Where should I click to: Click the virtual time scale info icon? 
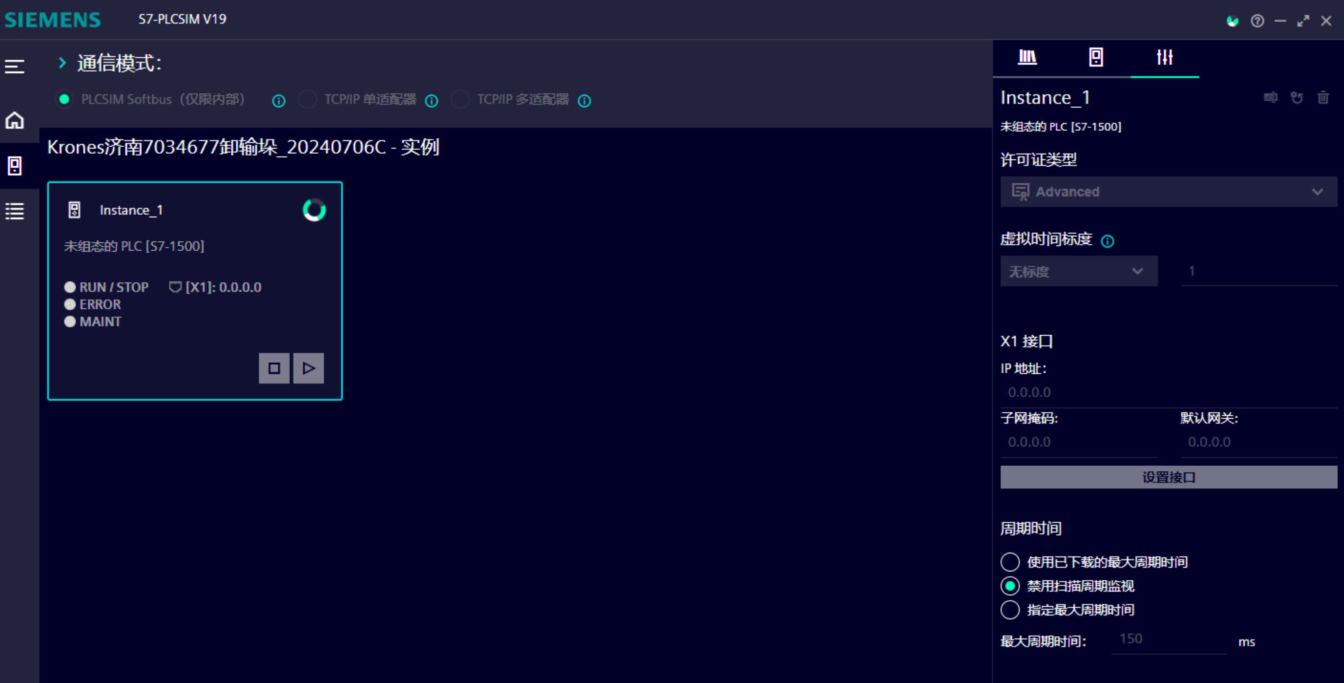[1107, 241]
